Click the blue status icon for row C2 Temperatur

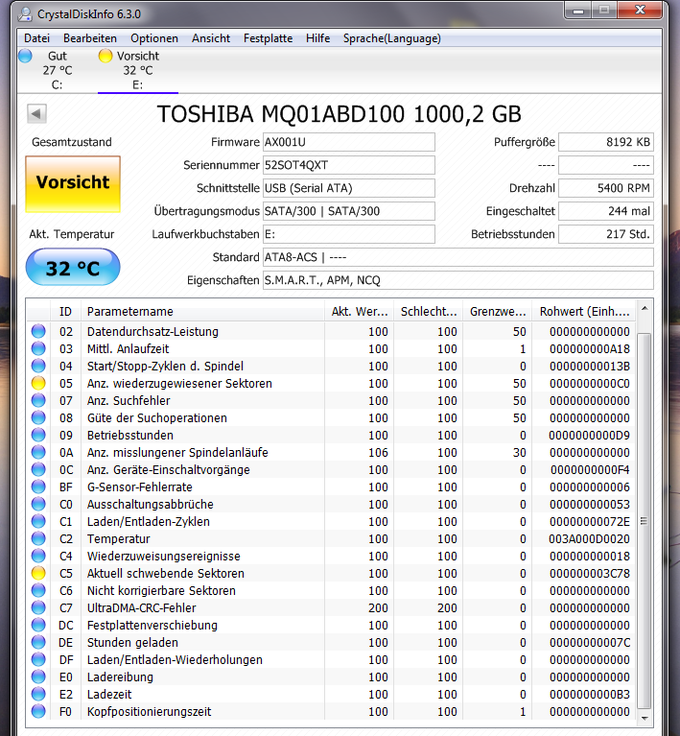click(x=38, y=539)
